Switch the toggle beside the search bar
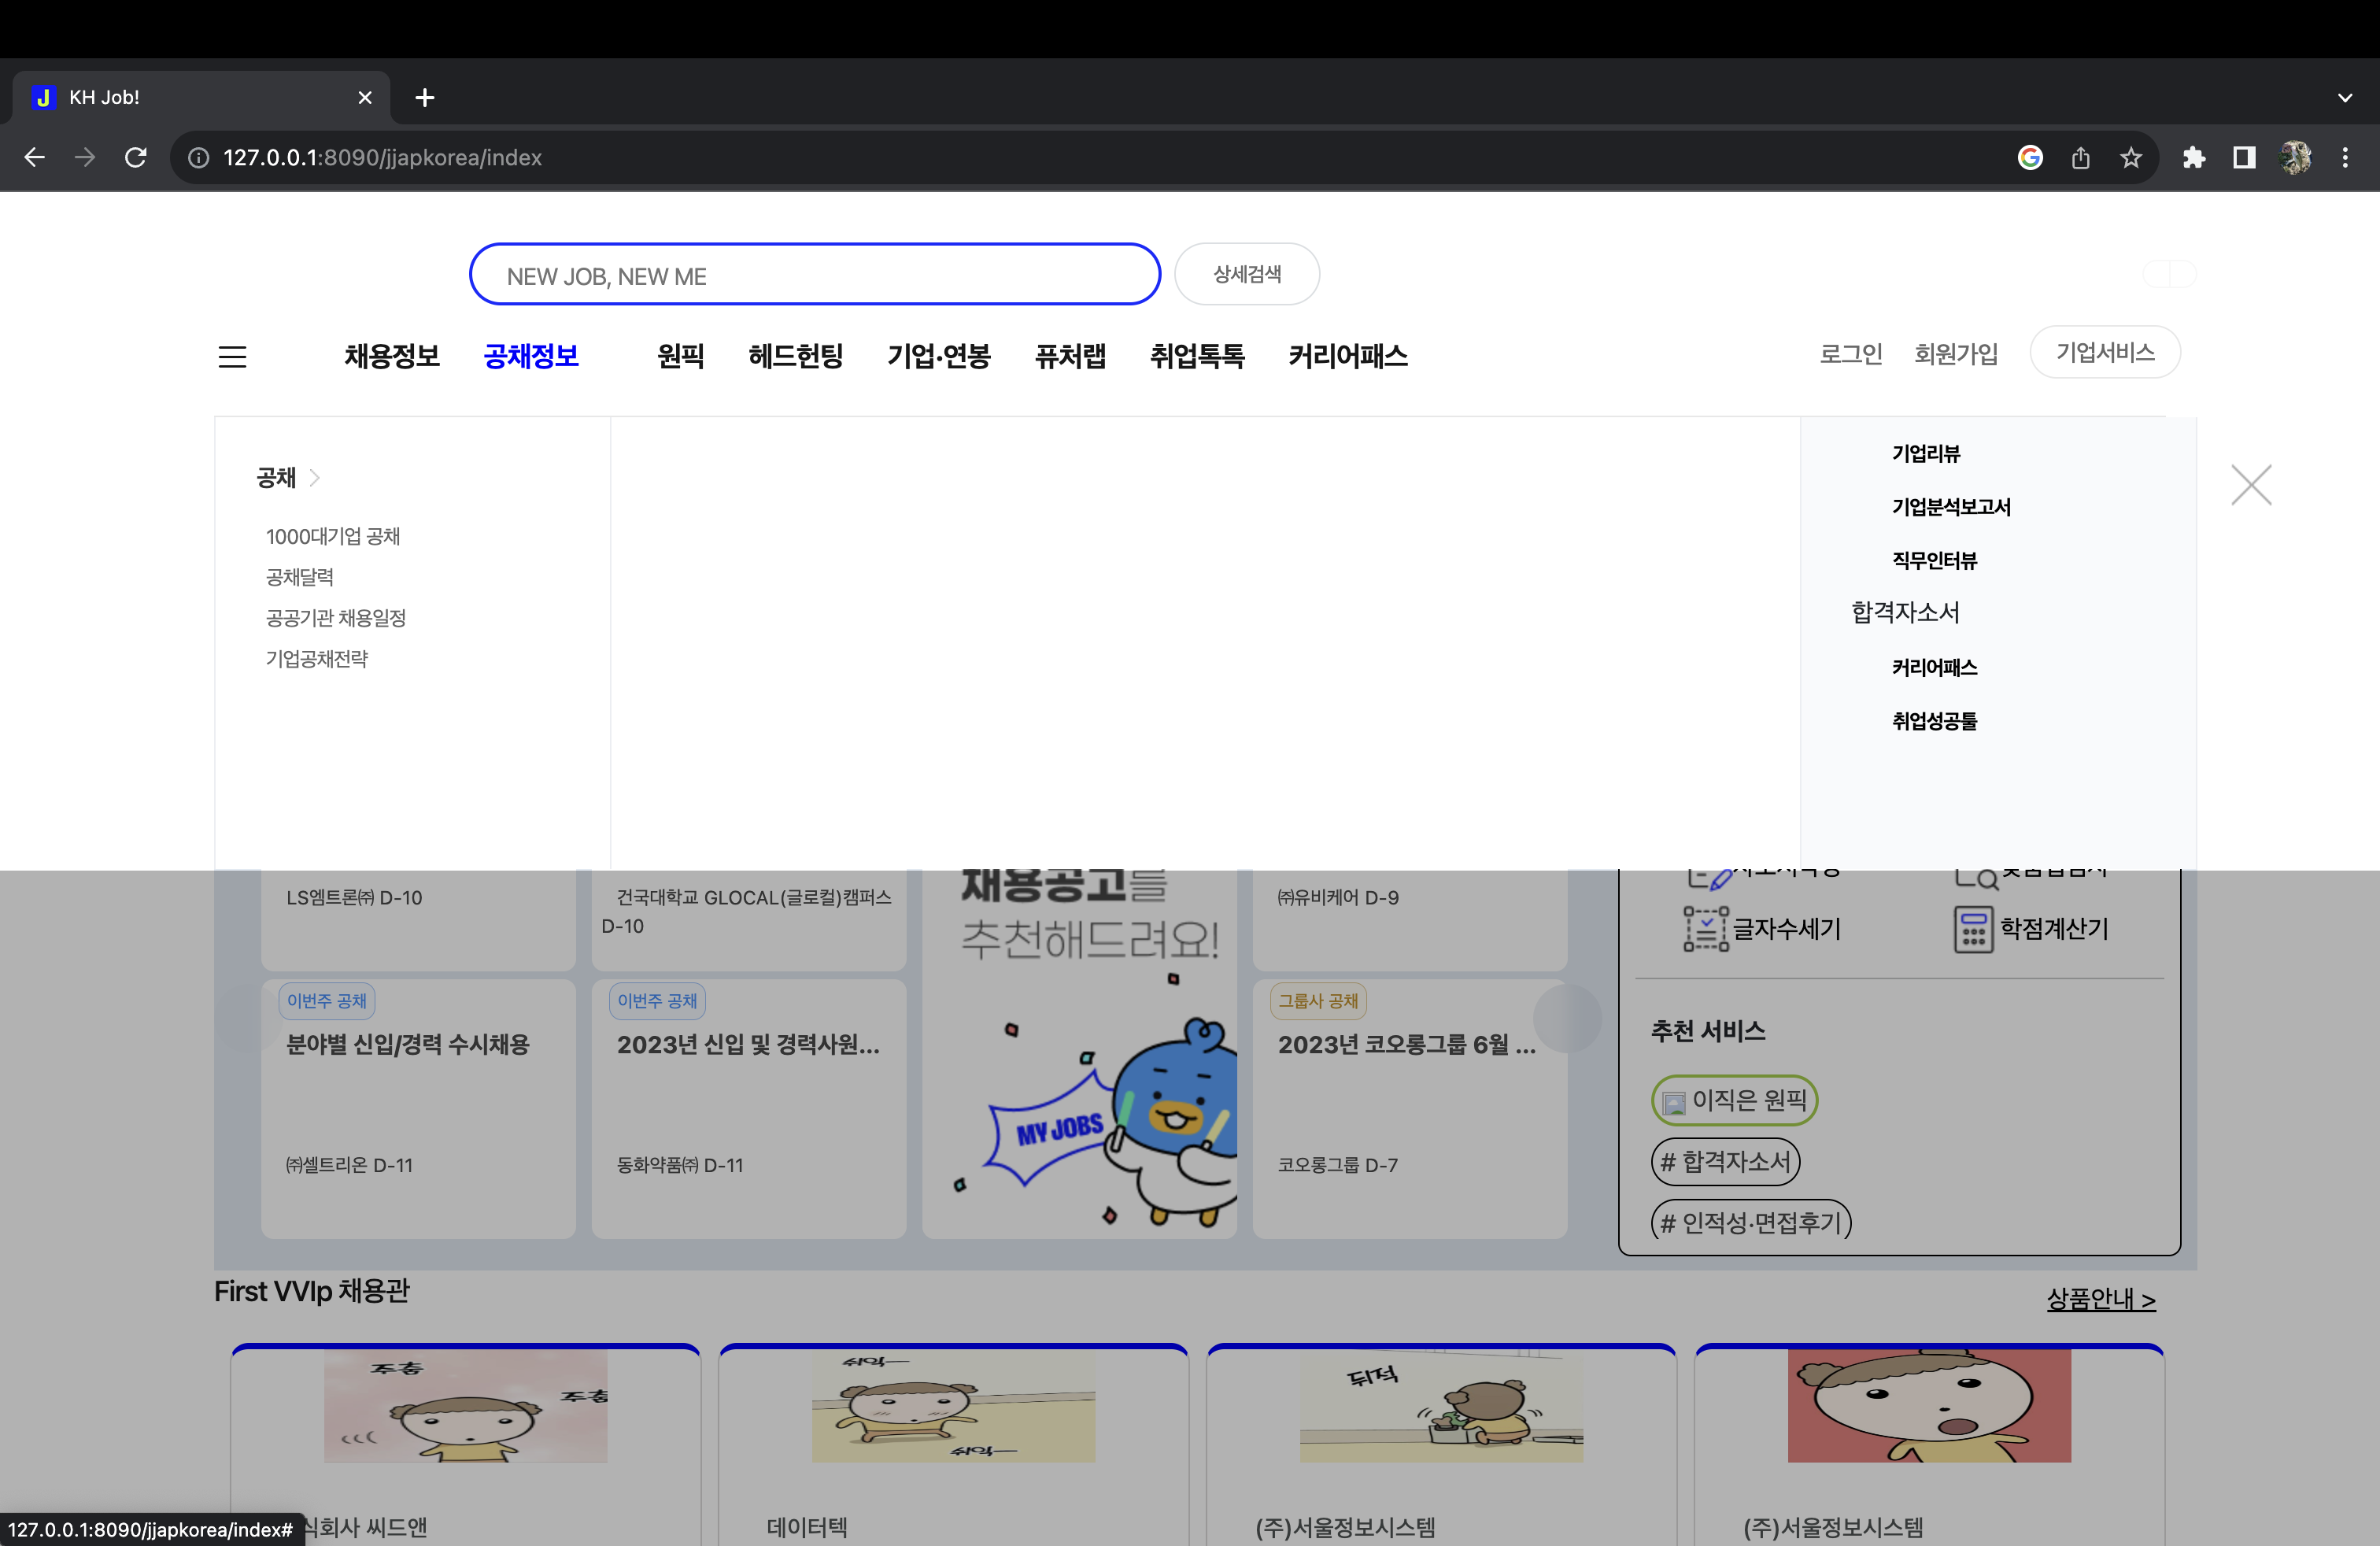Viewport: 2380px width, 1546px height. point(2168,273)
